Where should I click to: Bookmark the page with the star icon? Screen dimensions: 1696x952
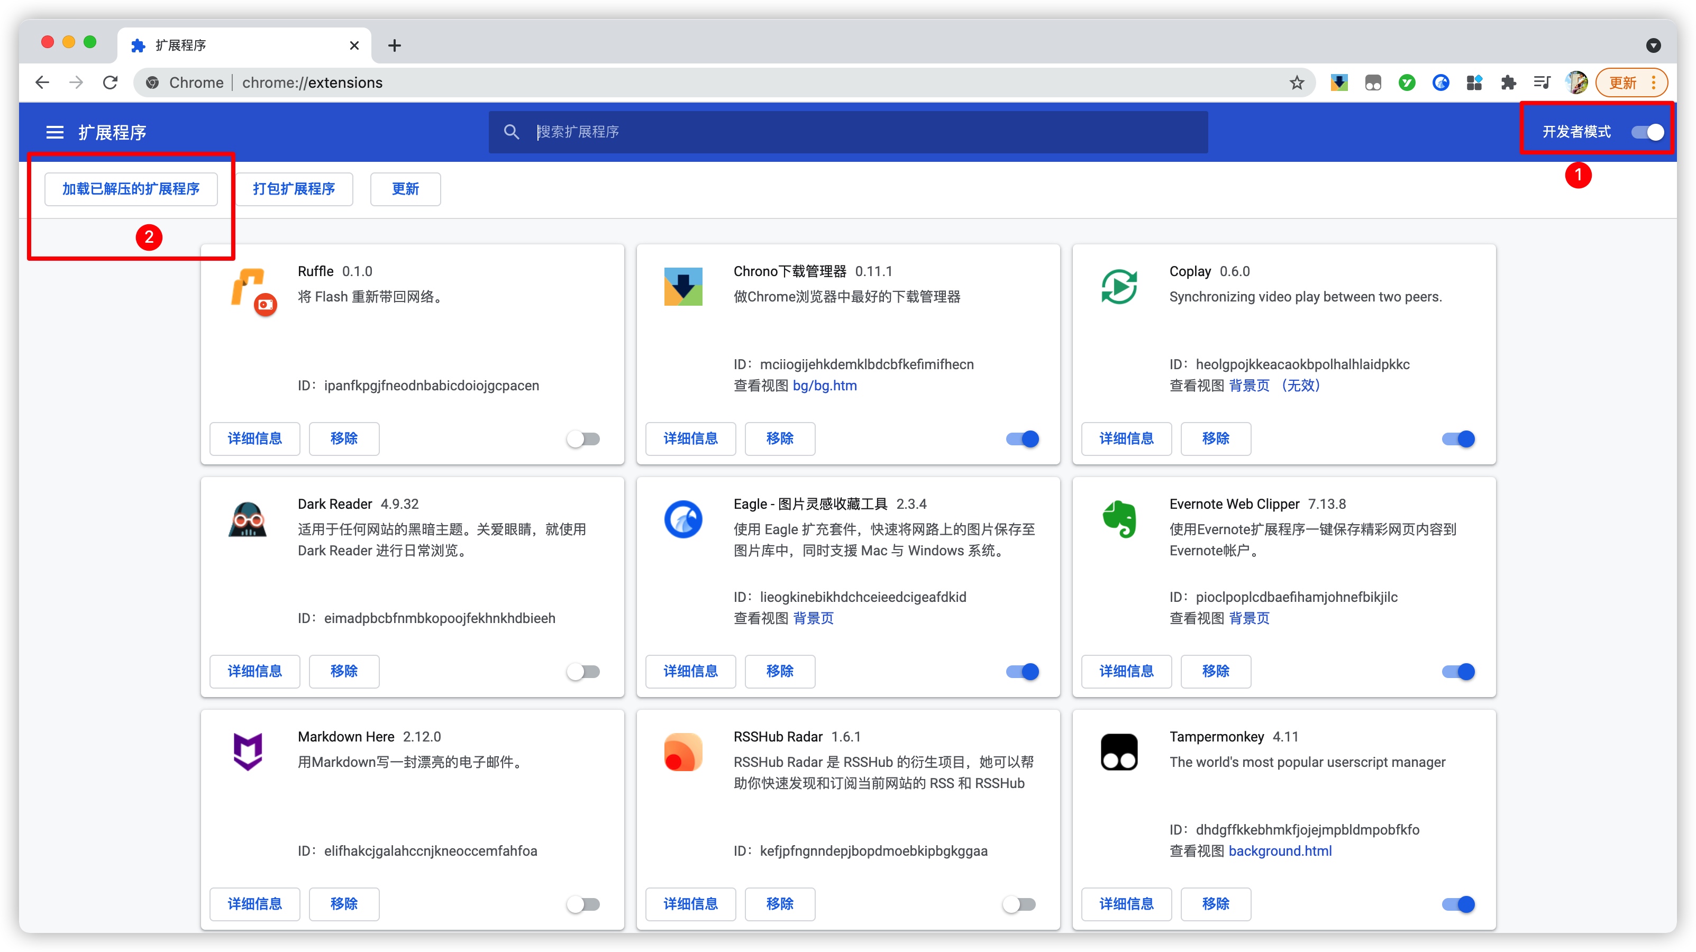(1297, 83)
